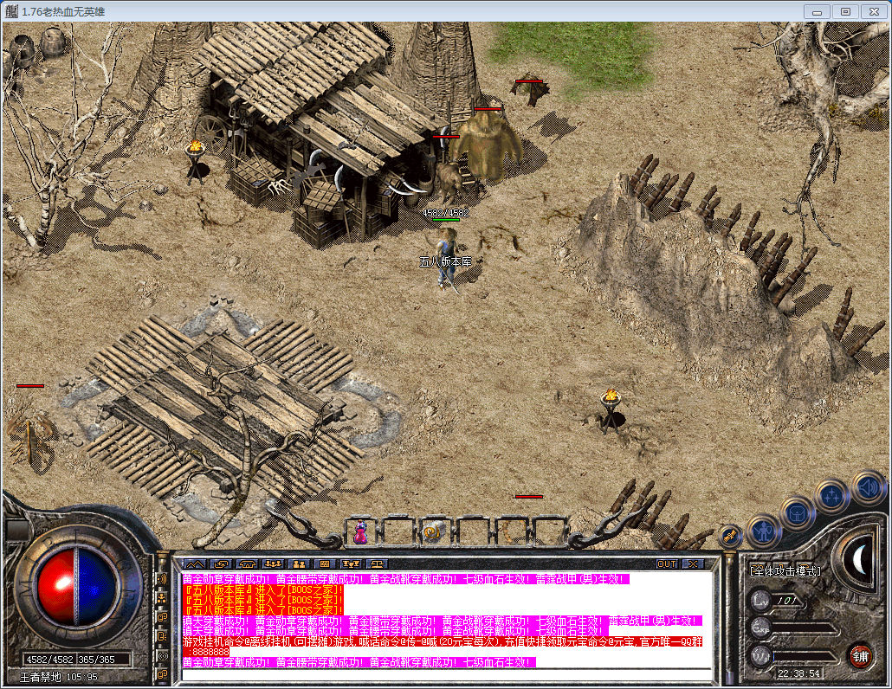892x689 pixels.
Task: Open the character equipment round button
Action: (x=764, y=531)
